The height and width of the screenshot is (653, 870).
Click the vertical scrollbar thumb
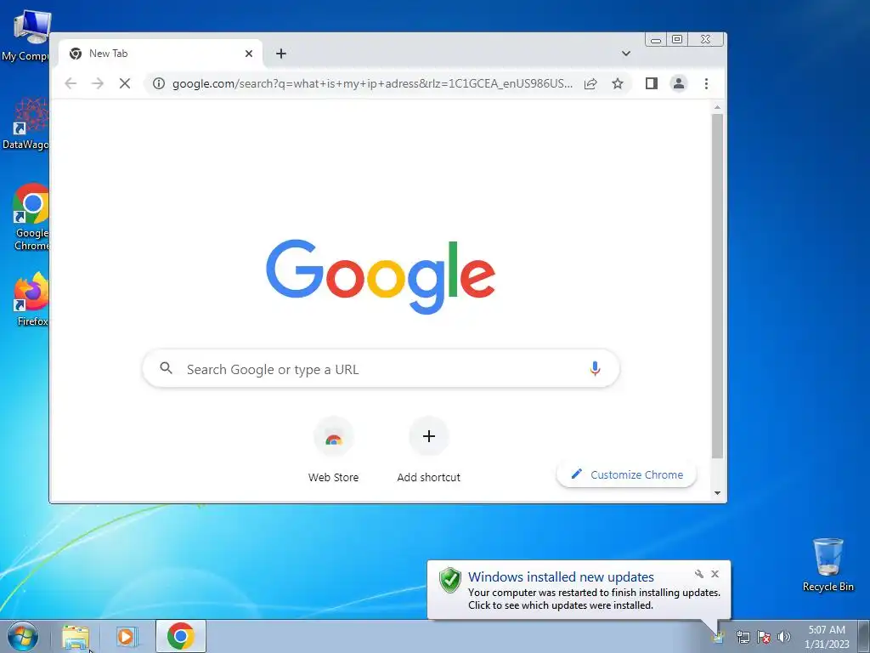point(717,286)
